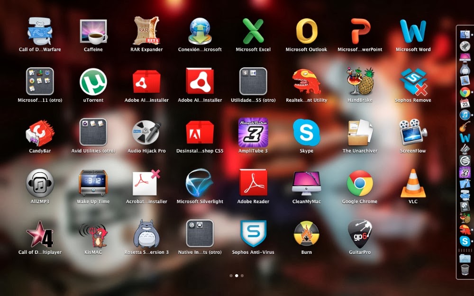Launch the uTorrent app
This screenshot has height=296, width=474.
tap(93, 82)
